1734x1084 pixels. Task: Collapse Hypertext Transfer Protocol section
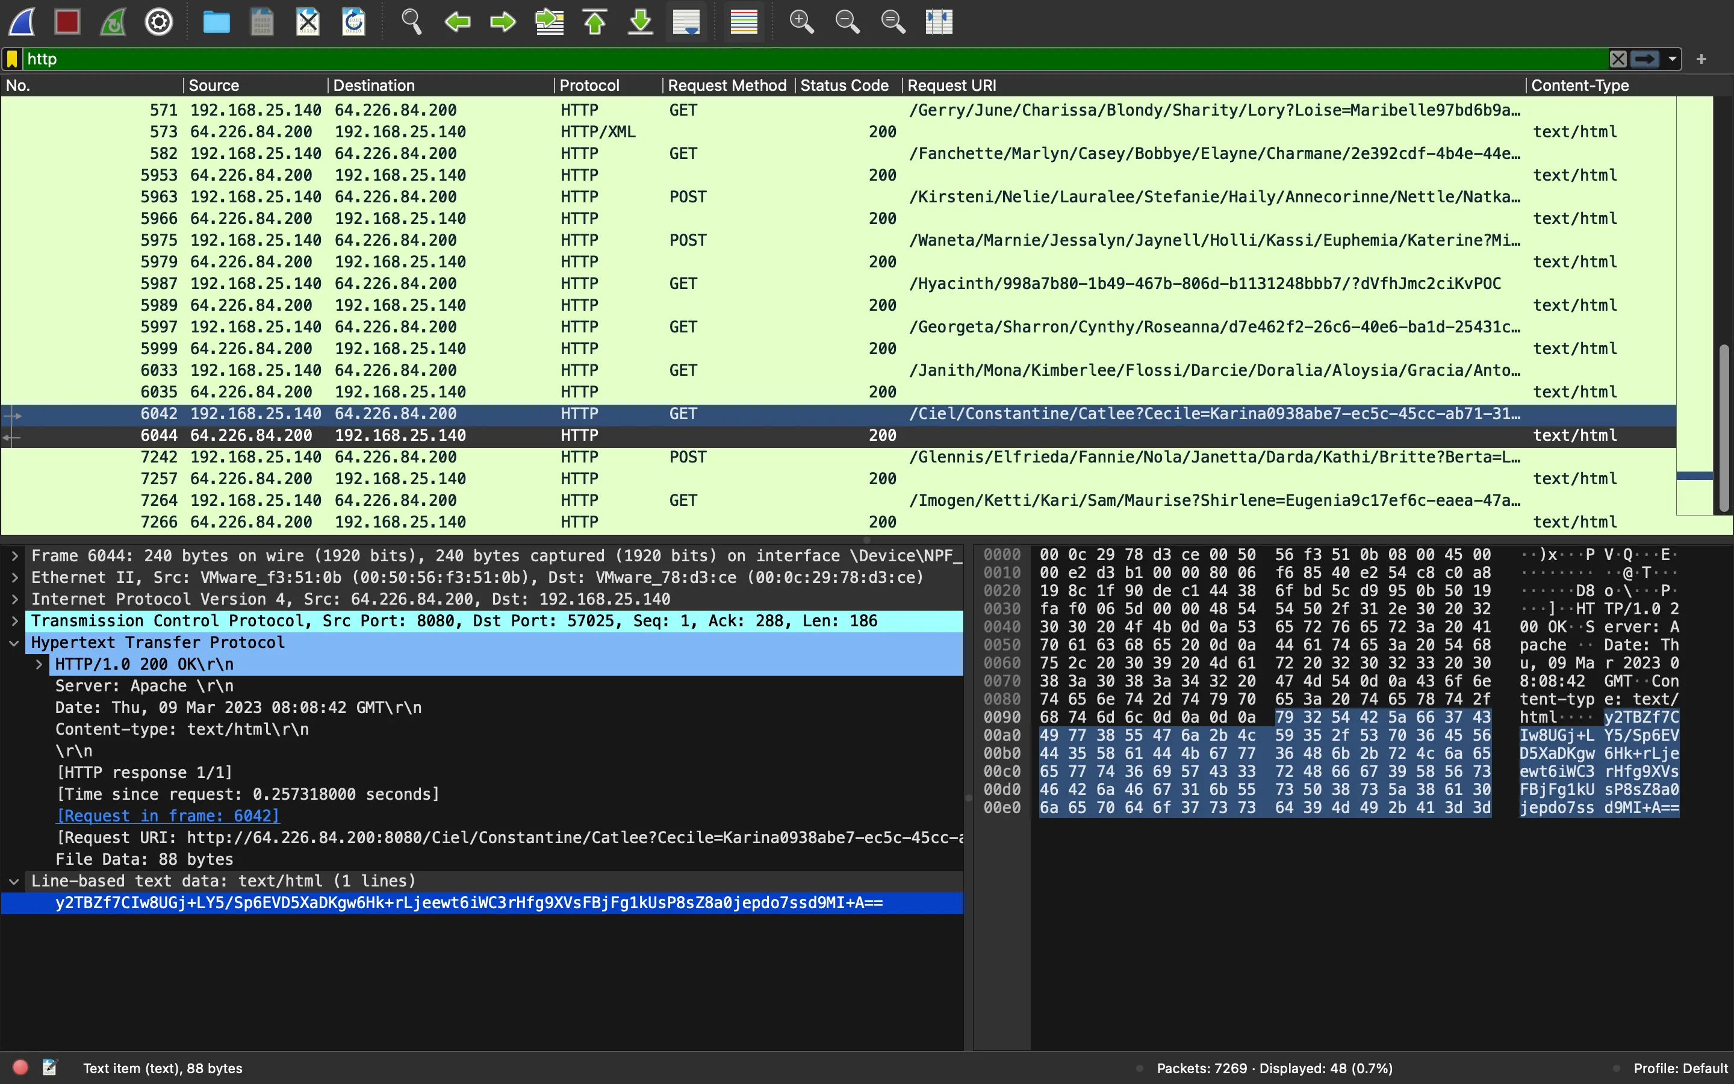tap(14, 643)
